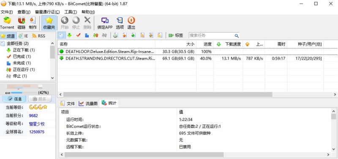Click task list scroll-right arrow

coord(335,94)
